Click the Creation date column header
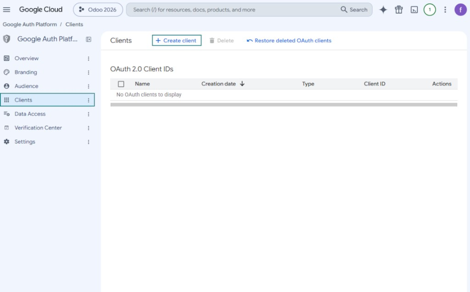Screen dimensions: 470x292 [218, 84]
